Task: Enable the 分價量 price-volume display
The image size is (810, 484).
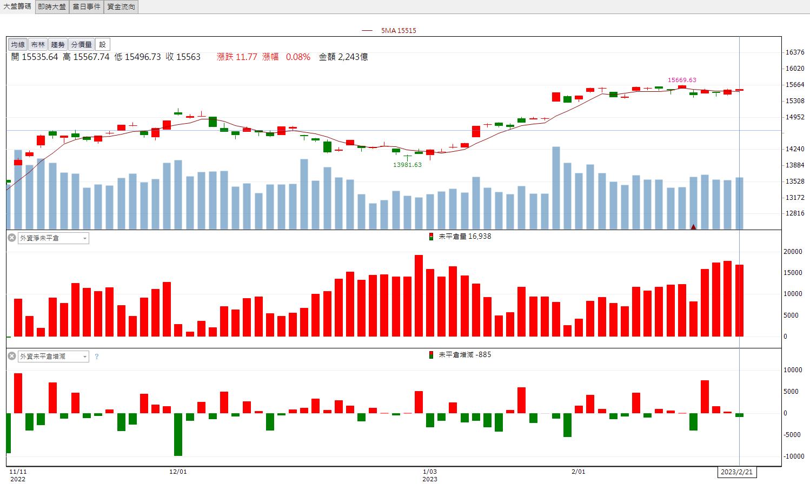Action: (x=82, y=44)
